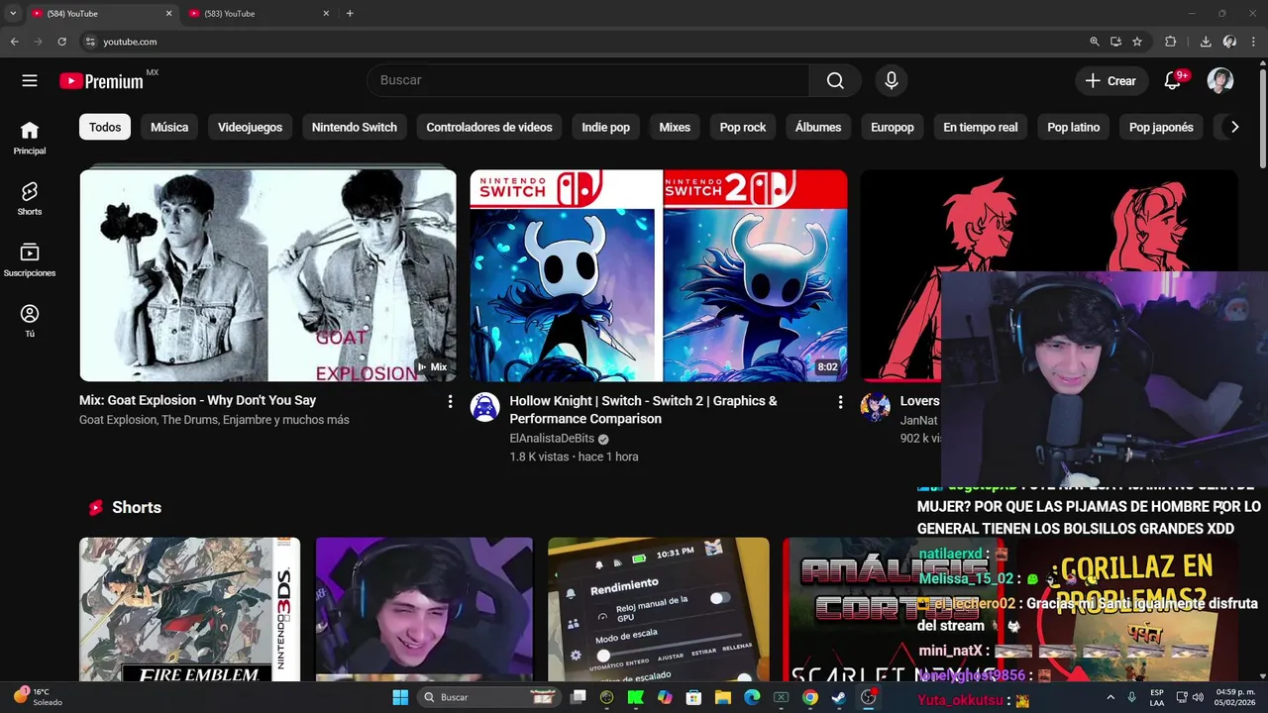Screen dimensions: 1268x713
Task: Click the YouTube search input field
Action: (x=588, y=80)
